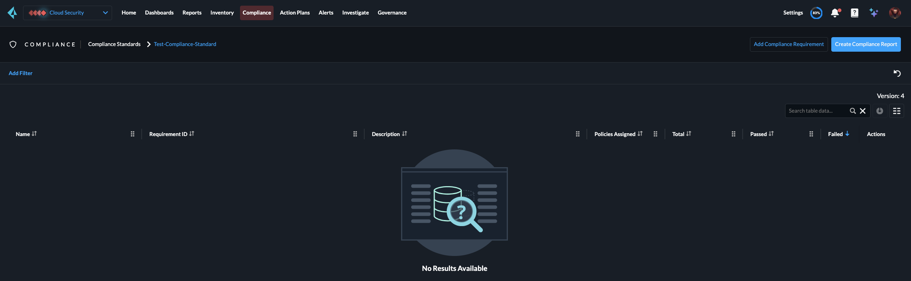
Task: Open the help question mark icon
Action: (x=854, y=13)
